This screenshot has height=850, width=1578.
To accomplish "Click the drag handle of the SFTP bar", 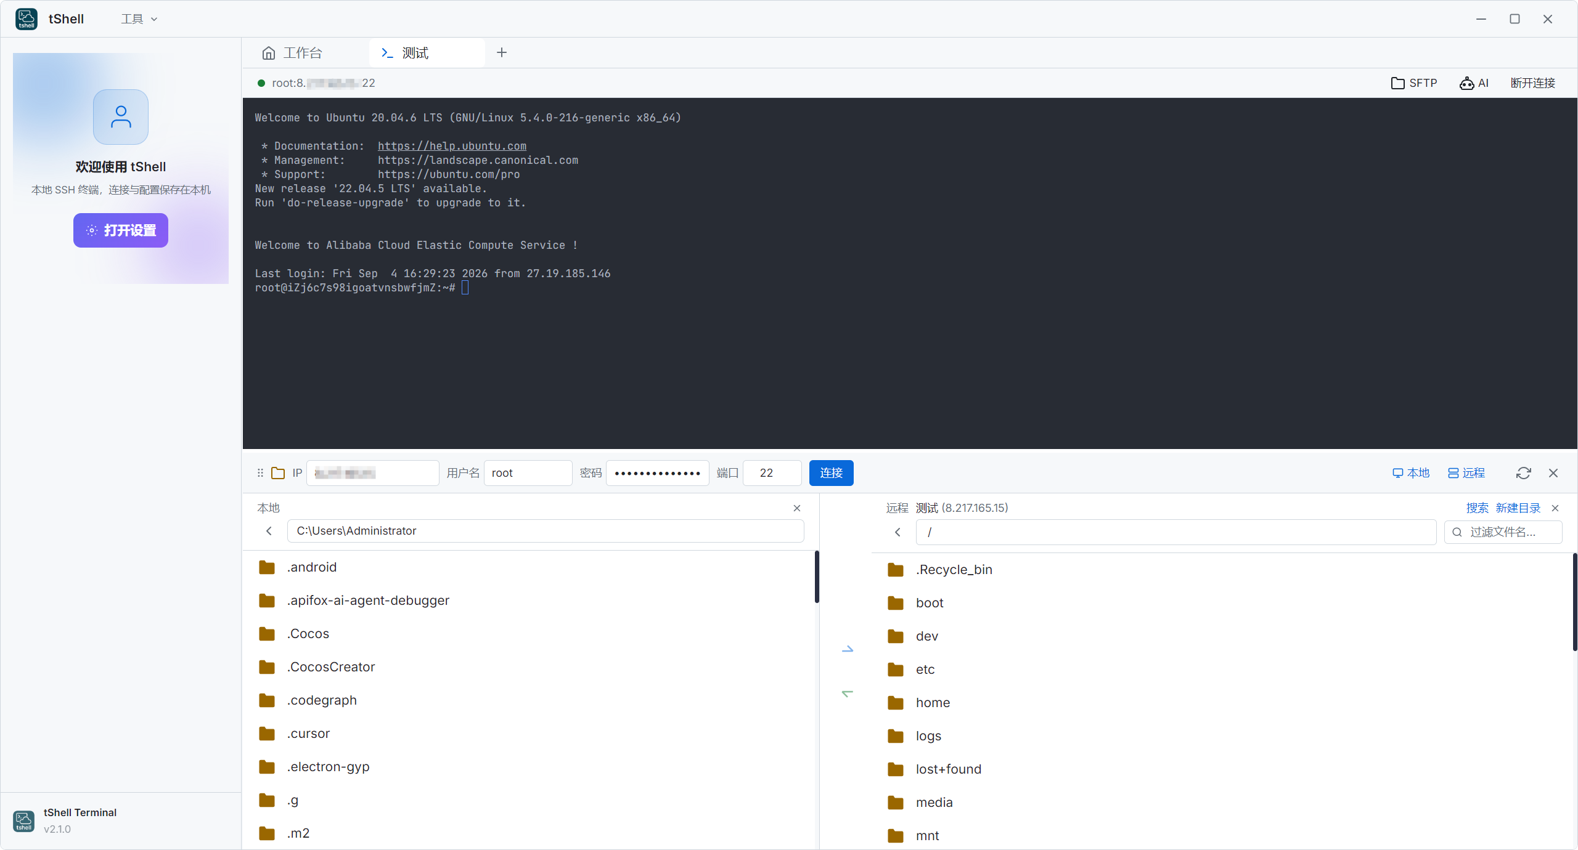I will click(x=260, y=473).
